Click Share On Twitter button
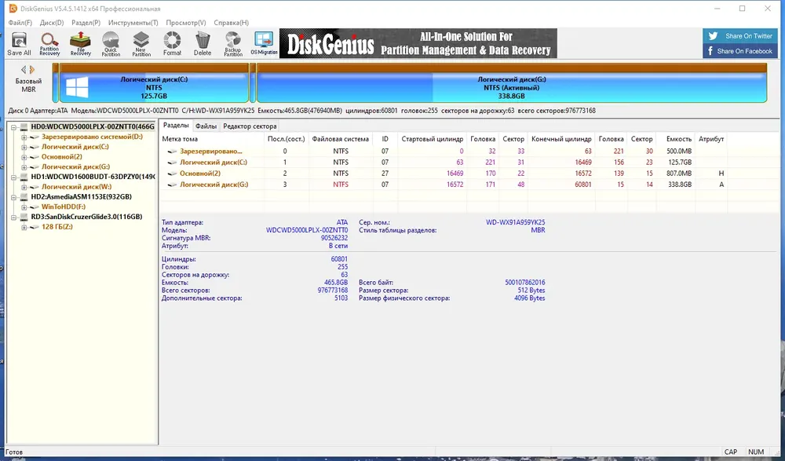The height and width of the screenshot is (461, 785). pyautogui.click(x=740, y=35)
